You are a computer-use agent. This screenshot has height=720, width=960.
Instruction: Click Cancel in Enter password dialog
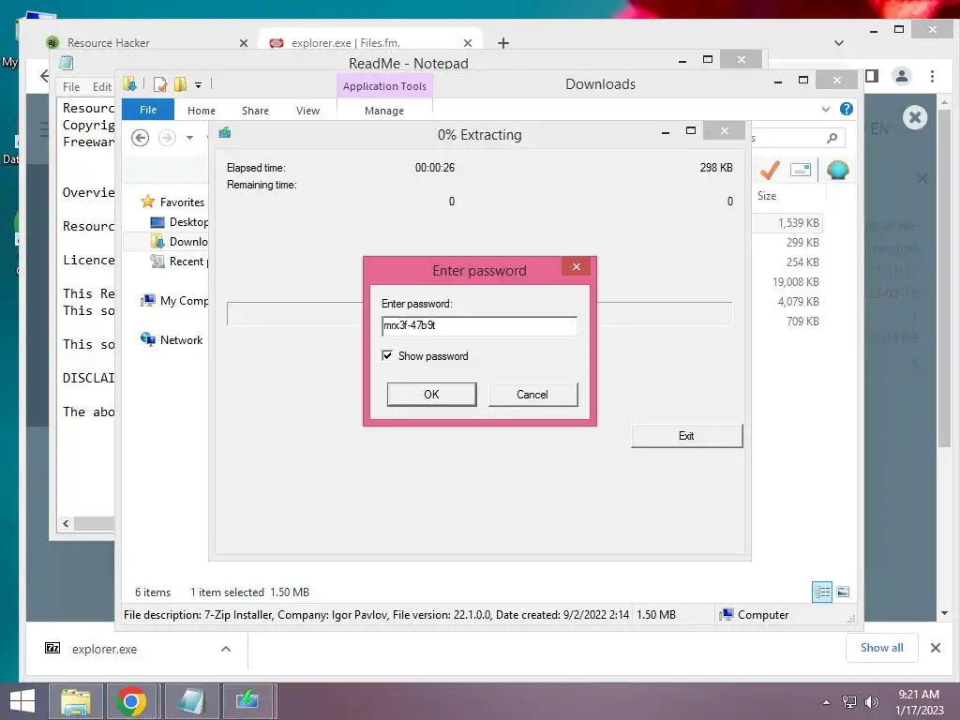pos(532,395)
